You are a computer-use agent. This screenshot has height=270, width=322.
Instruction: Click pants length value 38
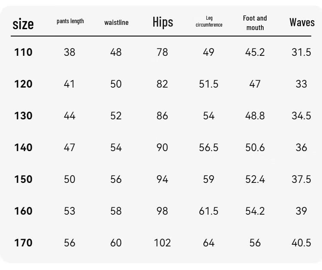click(x=70, y=52)
